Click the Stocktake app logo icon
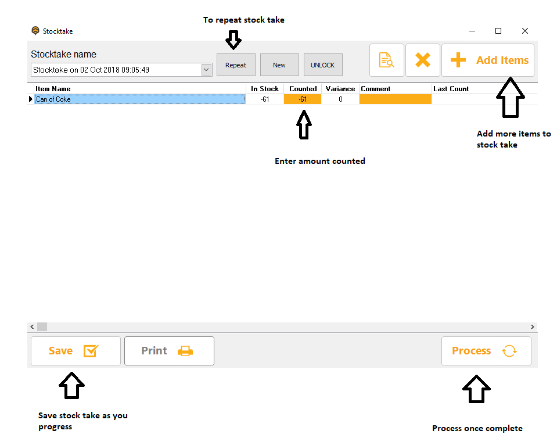 point(35,31)
